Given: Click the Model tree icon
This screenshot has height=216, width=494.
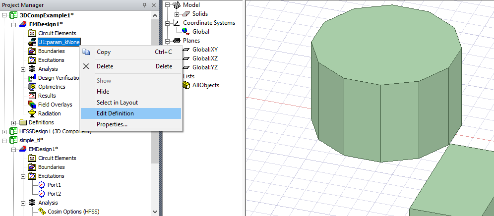Looking at the screenshot, I should click(x=178, y=5).
